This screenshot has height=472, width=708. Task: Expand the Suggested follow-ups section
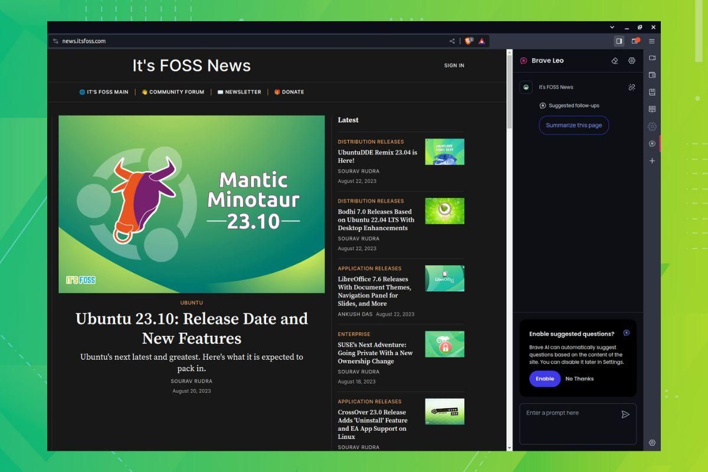click(569, 106)
